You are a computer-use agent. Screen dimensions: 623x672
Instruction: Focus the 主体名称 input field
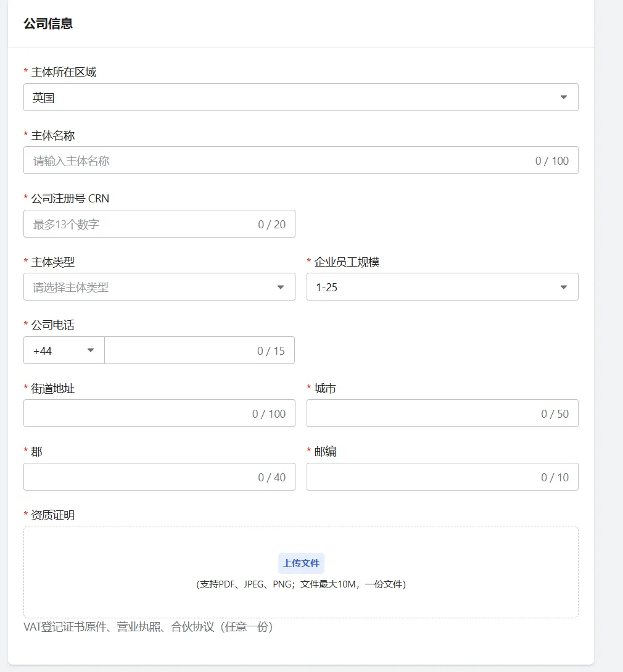click(278, 160)
